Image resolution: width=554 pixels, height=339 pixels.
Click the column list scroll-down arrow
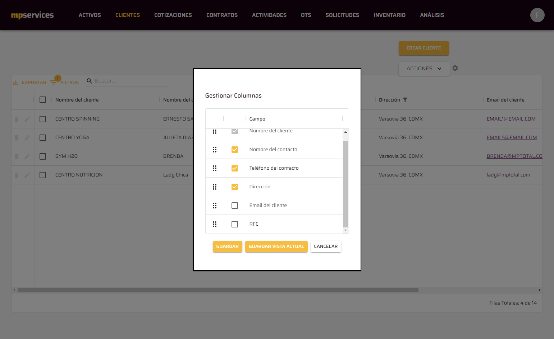345,230
